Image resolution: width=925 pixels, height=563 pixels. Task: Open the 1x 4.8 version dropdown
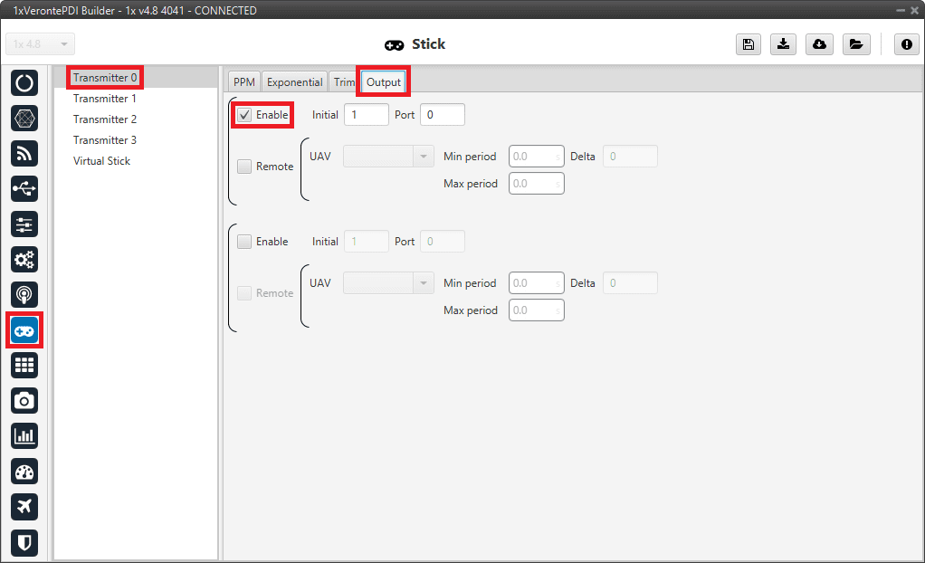click(x=41, y=44)
